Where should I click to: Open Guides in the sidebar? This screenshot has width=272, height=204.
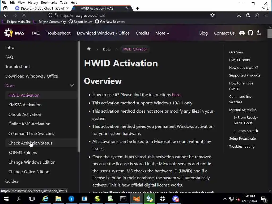[12, 181]
